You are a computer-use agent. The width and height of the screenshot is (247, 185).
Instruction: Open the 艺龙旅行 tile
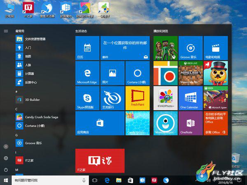112,98
